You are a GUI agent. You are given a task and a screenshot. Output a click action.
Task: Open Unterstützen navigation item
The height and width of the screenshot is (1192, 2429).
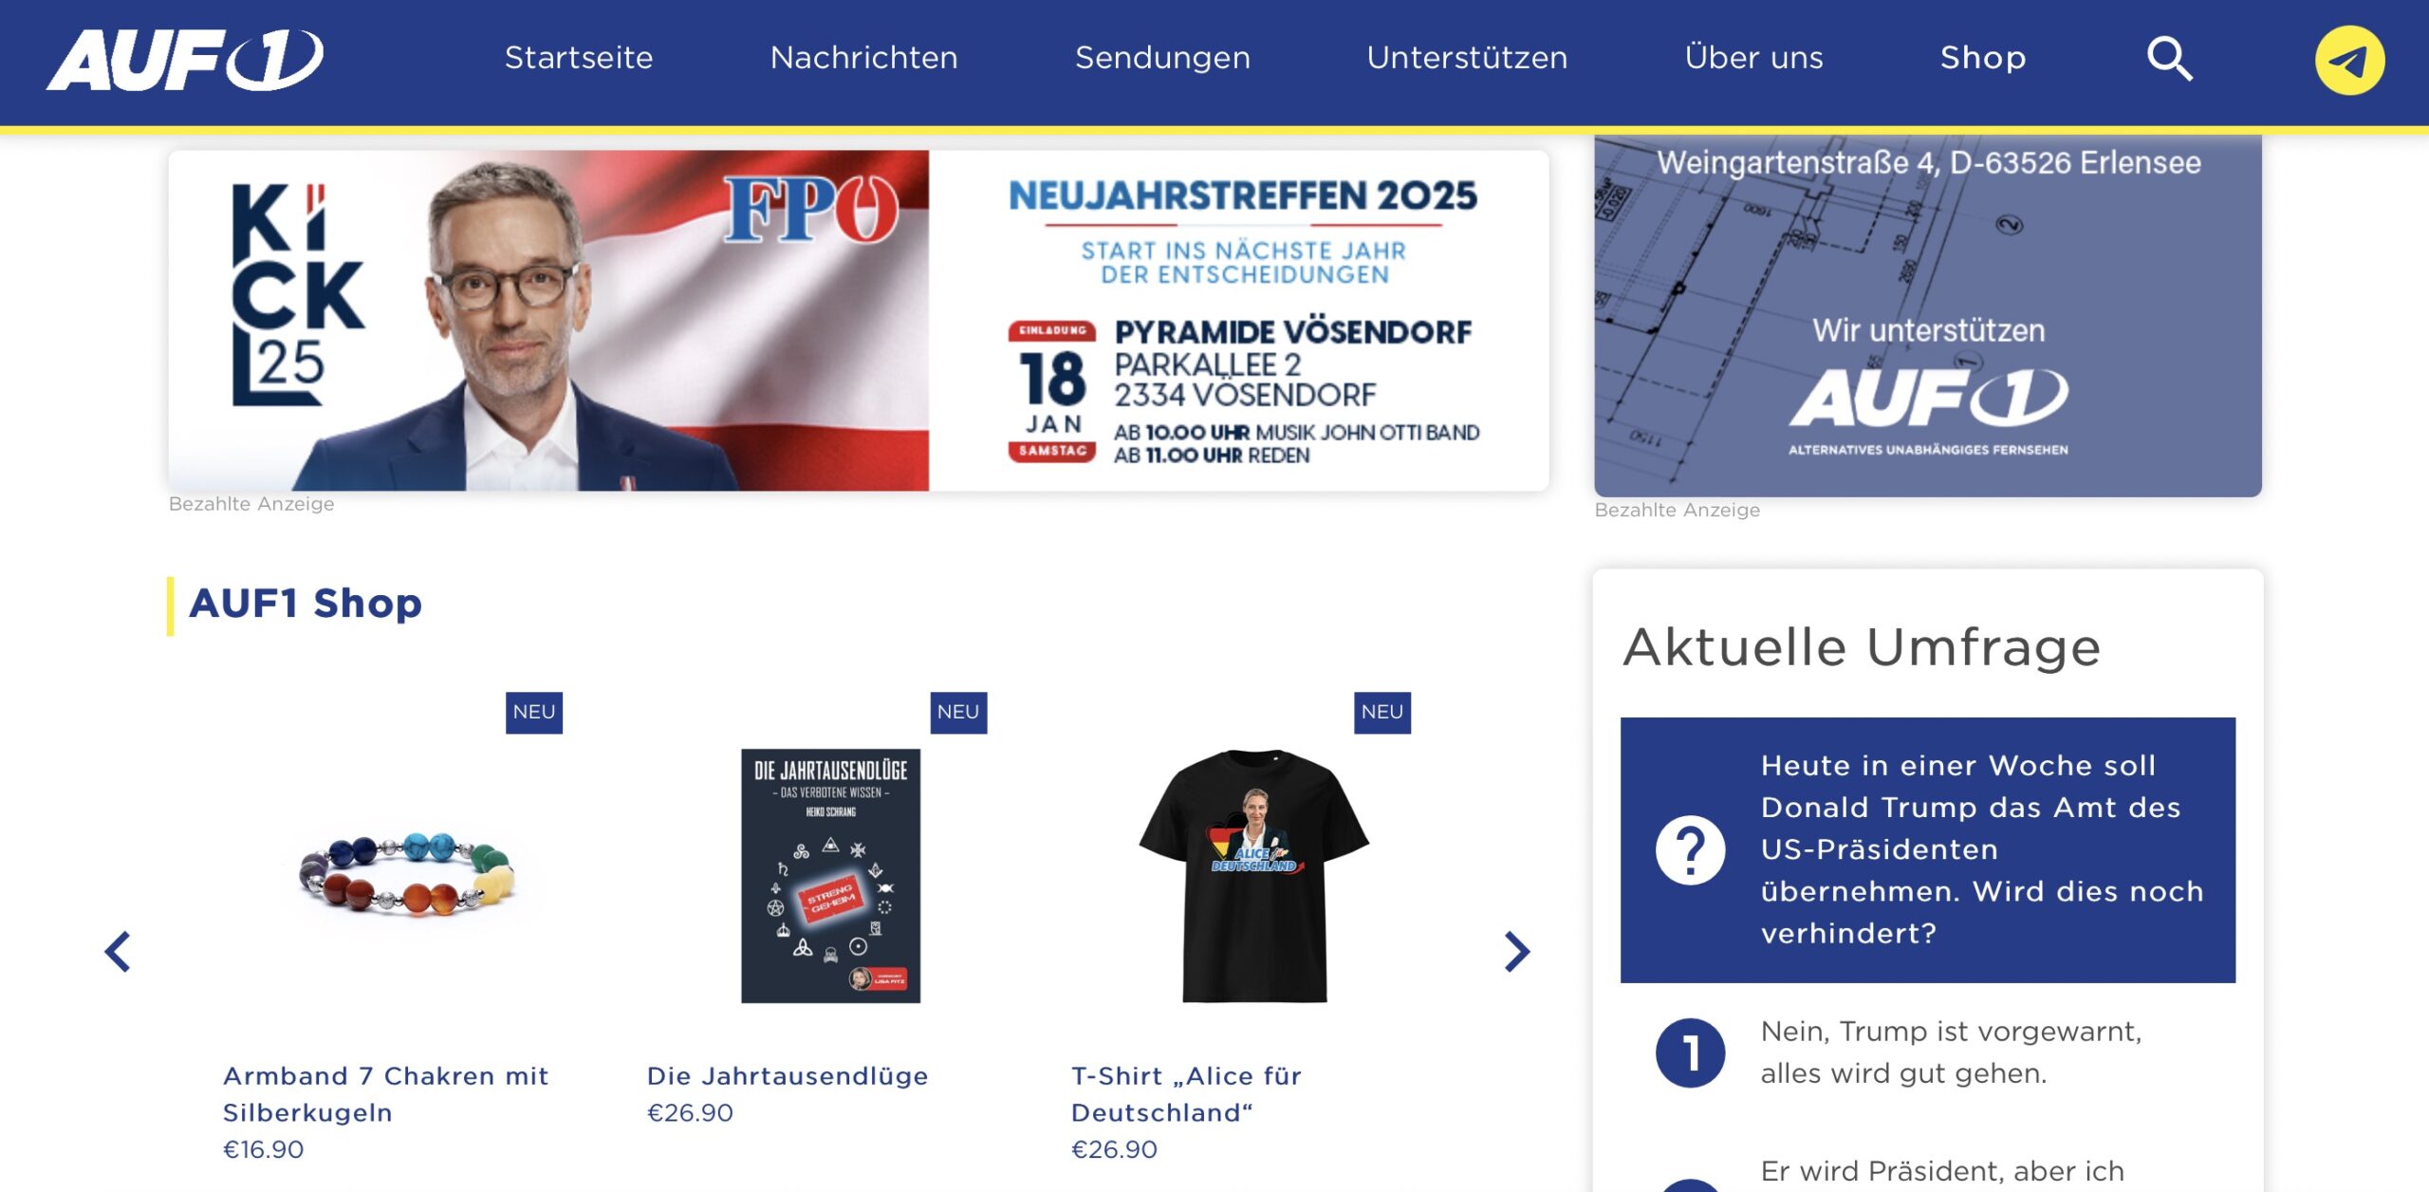1467,58
